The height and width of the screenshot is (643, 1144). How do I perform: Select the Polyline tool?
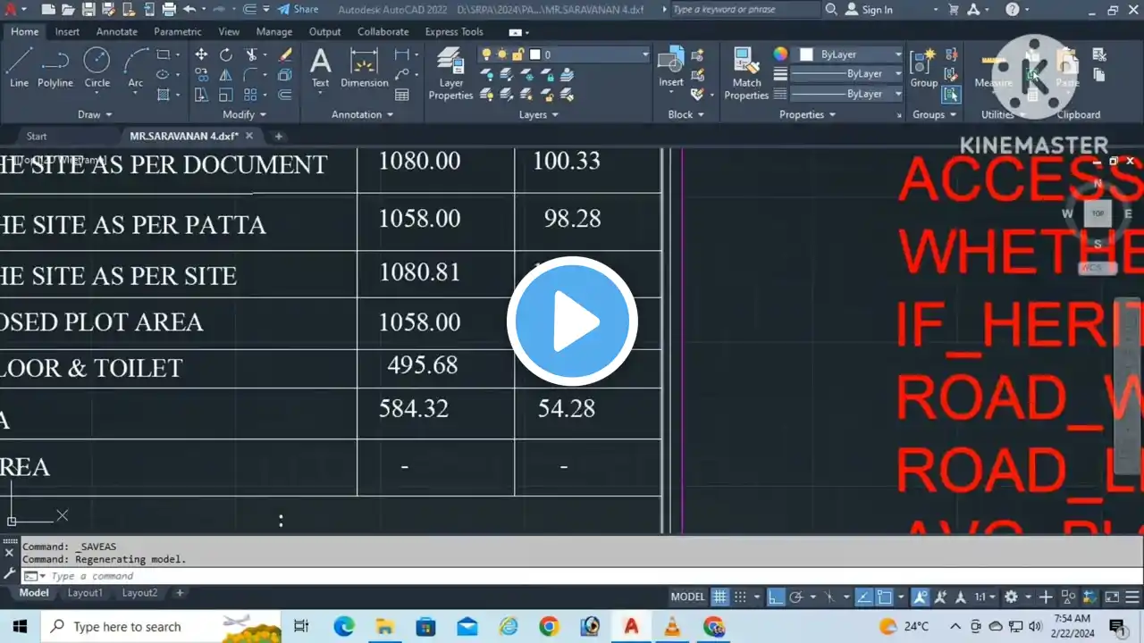[55, 67]
